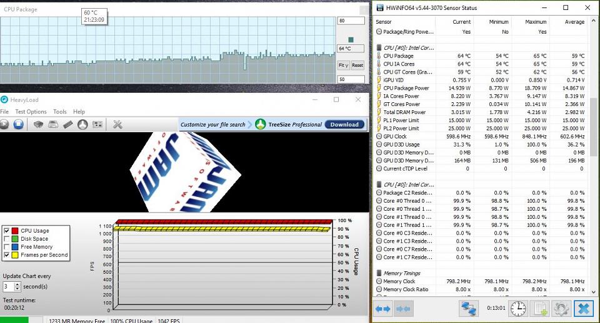Open the Tools menu in HeavyLoad
This screenshot has width=600, height=323.
click(x=60, y=112)
